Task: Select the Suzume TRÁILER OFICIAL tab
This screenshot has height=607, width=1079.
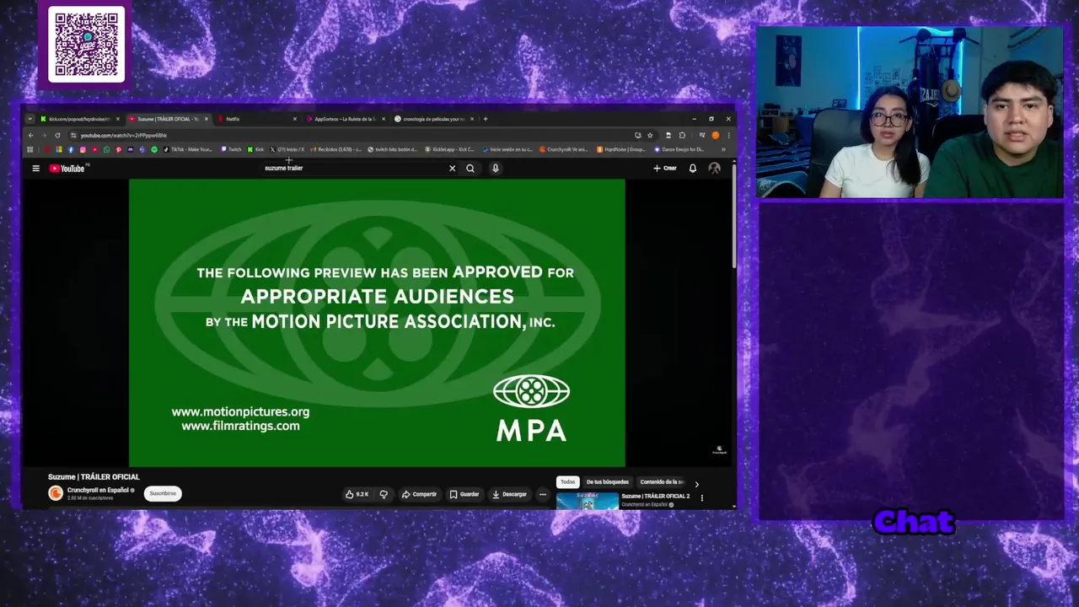Action: pyautogui.click(x=167, y=119)
